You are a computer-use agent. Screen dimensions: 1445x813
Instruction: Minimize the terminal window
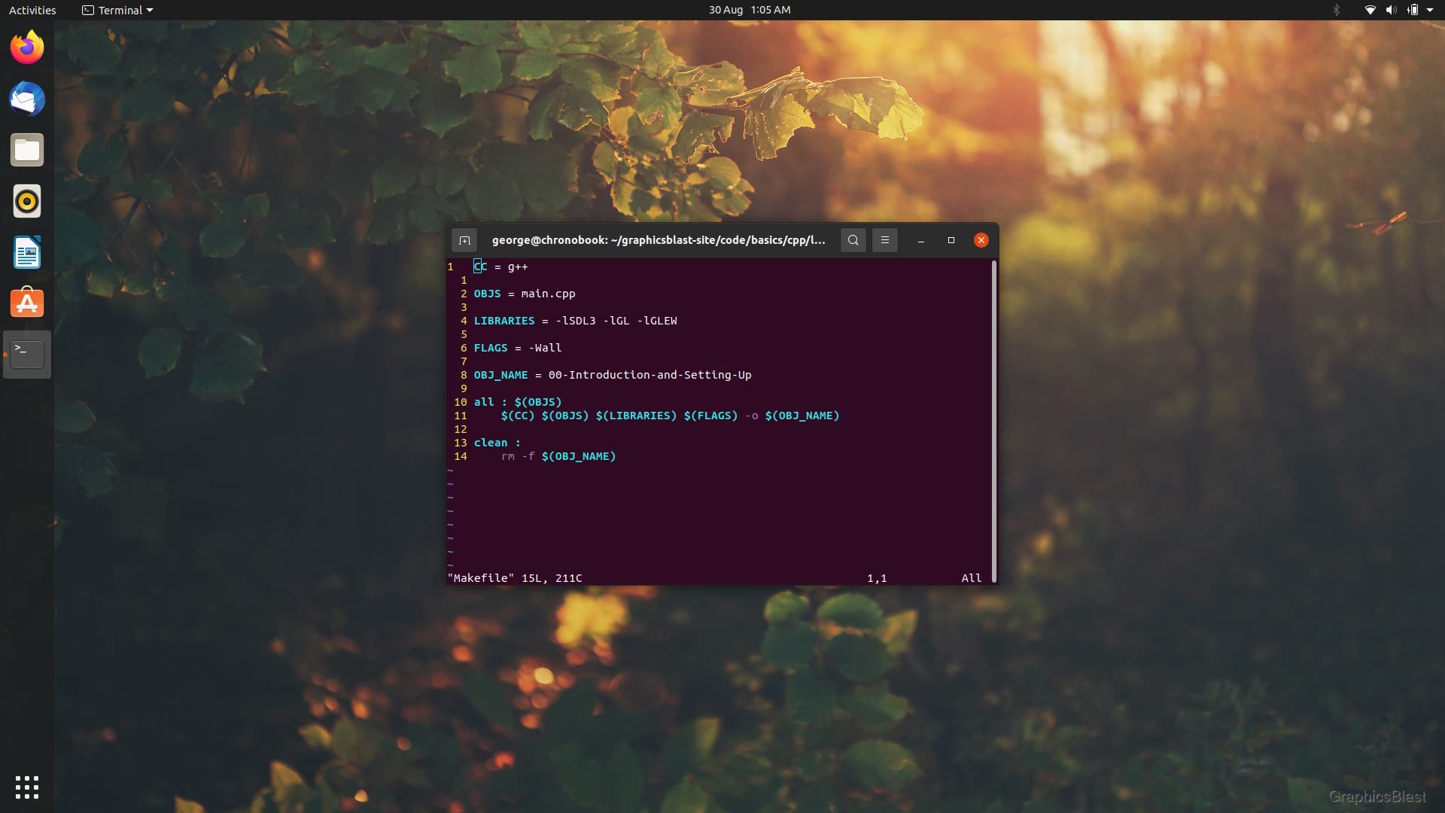click(920, 240)
